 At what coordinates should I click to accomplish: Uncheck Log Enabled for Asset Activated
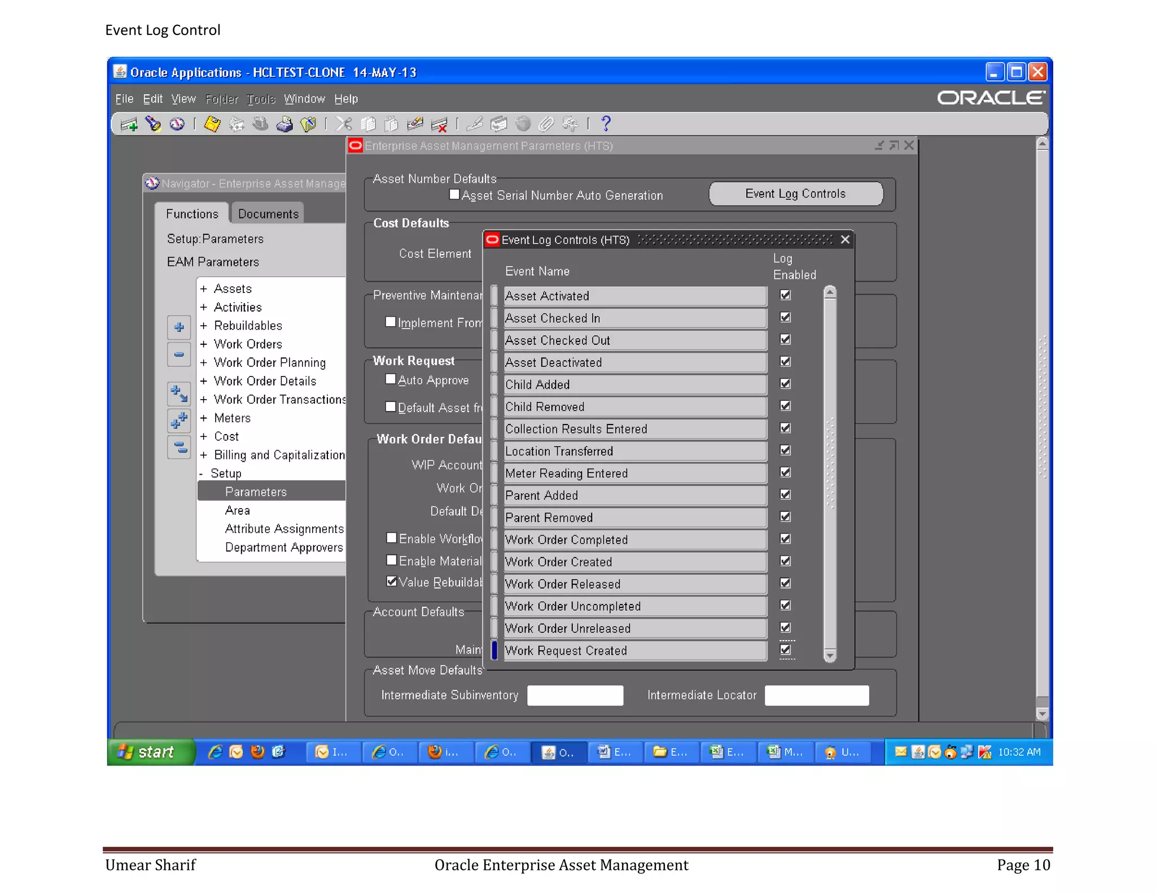pos(785,295)
